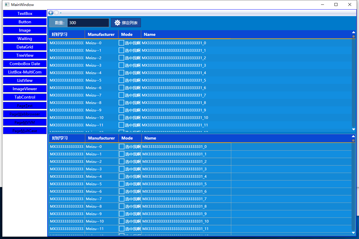Select the MX...331_7 row in lower grid

tap(200, 199)
